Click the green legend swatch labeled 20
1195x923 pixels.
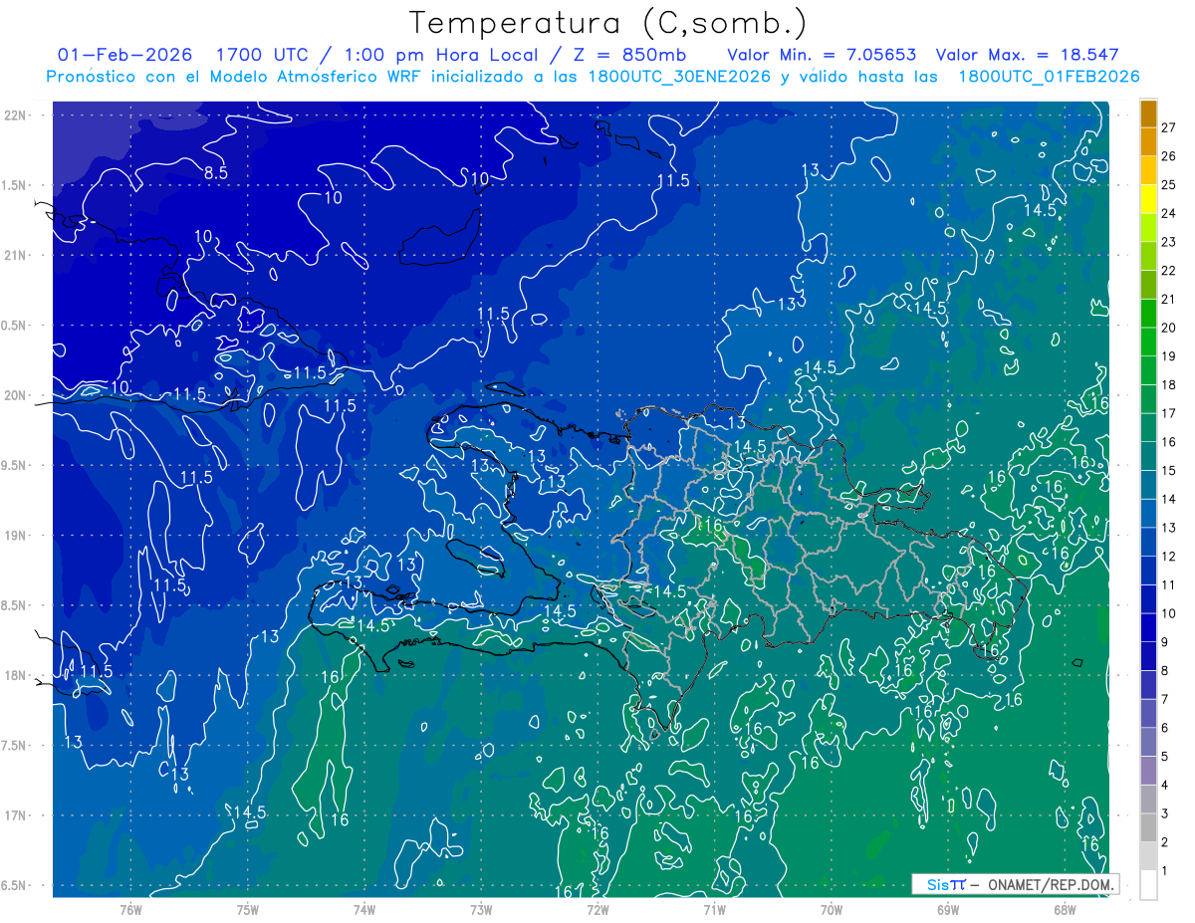[x=1148, y=315]
